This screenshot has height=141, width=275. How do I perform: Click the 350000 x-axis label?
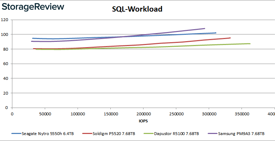[x=242, y=114]
